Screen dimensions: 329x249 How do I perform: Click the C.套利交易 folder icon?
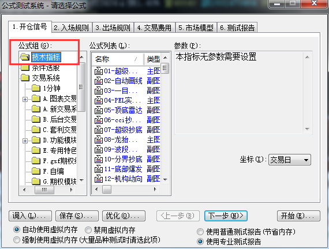pos(36,130)
